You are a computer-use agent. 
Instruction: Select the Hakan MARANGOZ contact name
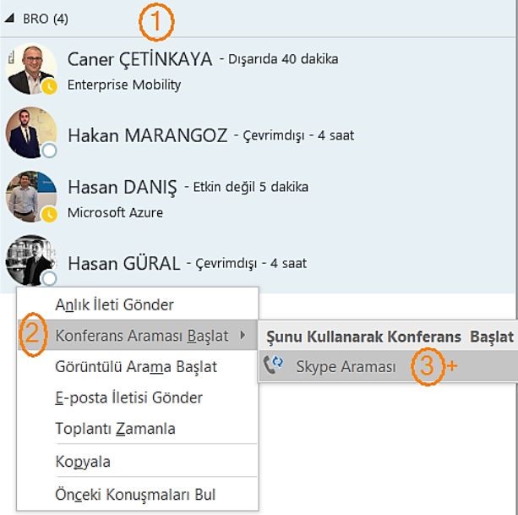[x=148, y=135]
